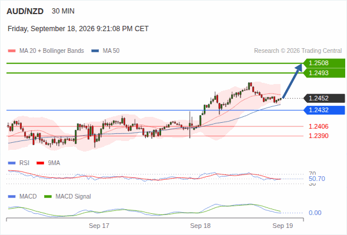Click the Sep 17 date axis marker
The height and width of the screenshot is (235, 347).
pyautogui.click(x=99, y=226)
